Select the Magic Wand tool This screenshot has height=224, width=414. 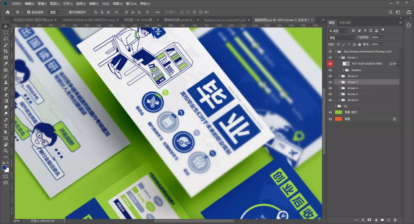5,45
